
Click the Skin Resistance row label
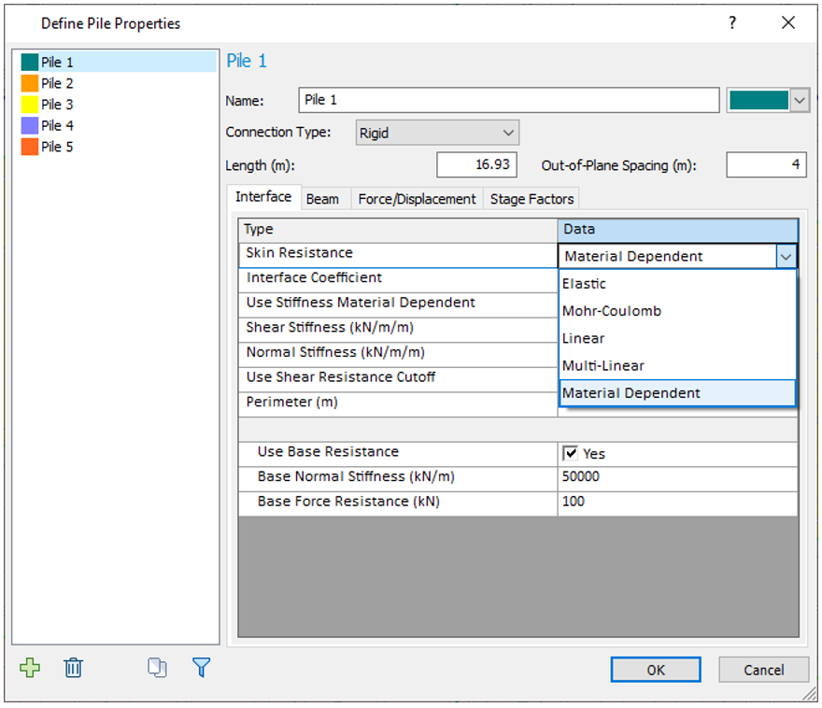coord(299,253)
